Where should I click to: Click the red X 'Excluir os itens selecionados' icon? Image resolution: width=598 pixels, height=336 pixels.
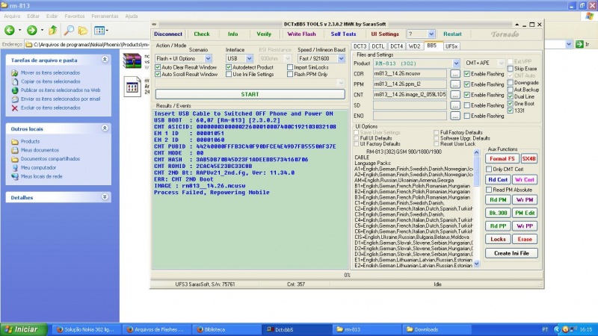tap(14, 108)
